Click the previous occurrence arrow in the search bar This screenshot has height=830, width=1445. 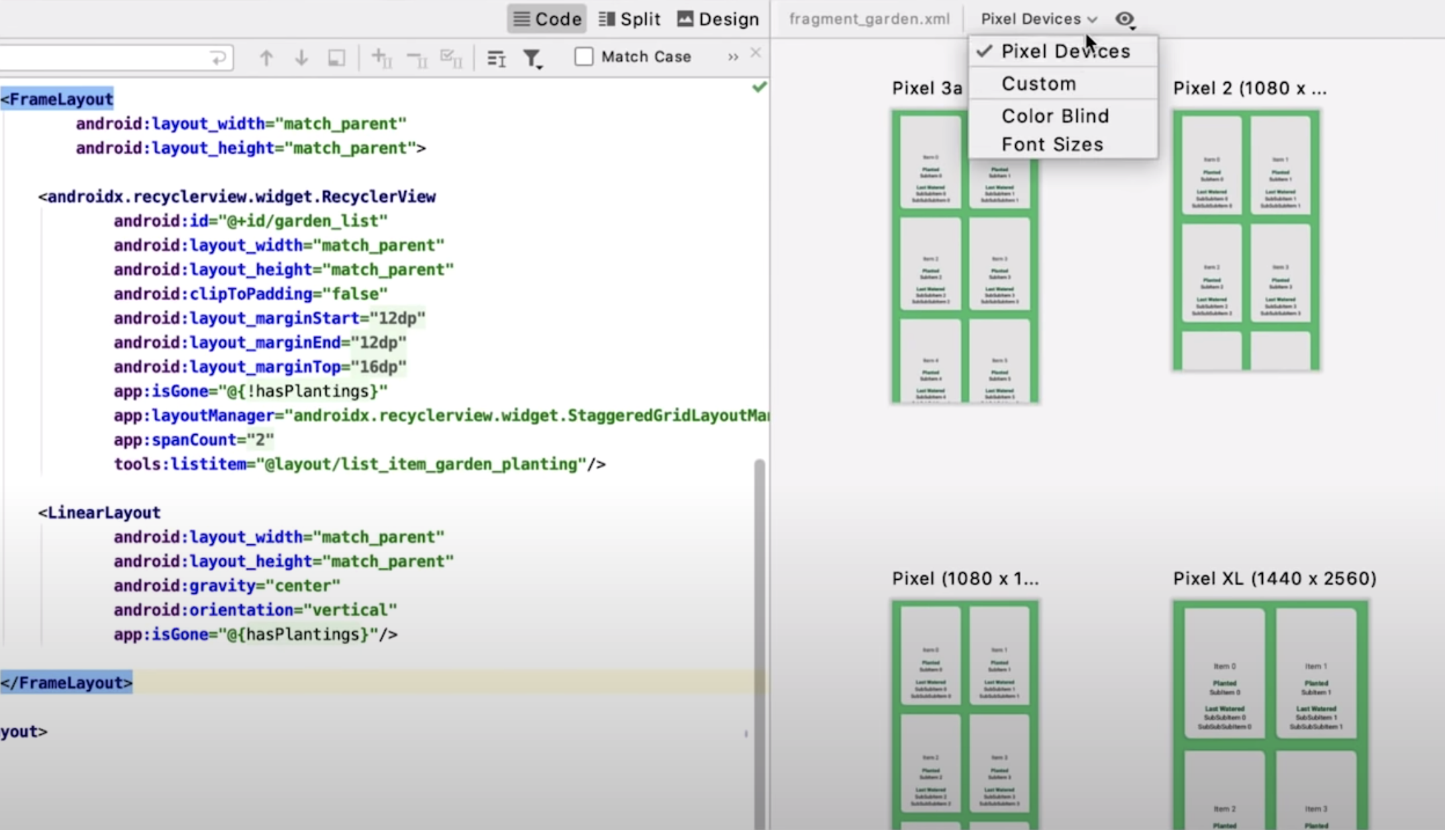[x=267, y=57]
